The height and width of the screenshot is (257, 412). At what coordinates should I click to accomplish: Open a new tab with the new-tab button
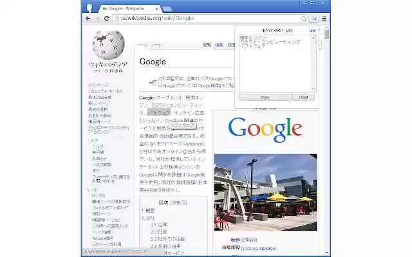pos(167,9)
